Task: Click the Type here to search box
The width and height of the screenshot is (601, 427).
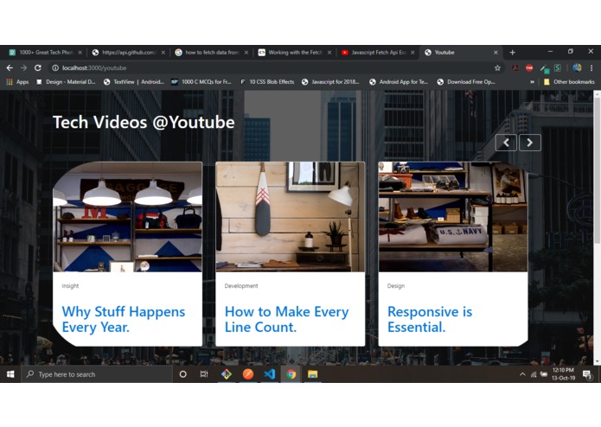Action: pyautogui.click(x=97, y=374)
